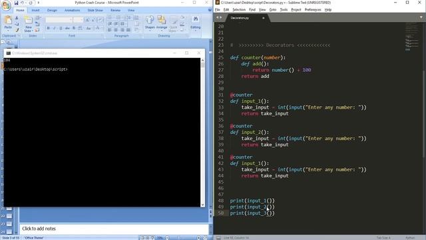The height and width of the screenshot is (240, 426).
Task: Click the Reset slide icon in Slides group
Action: click(37, 24)
